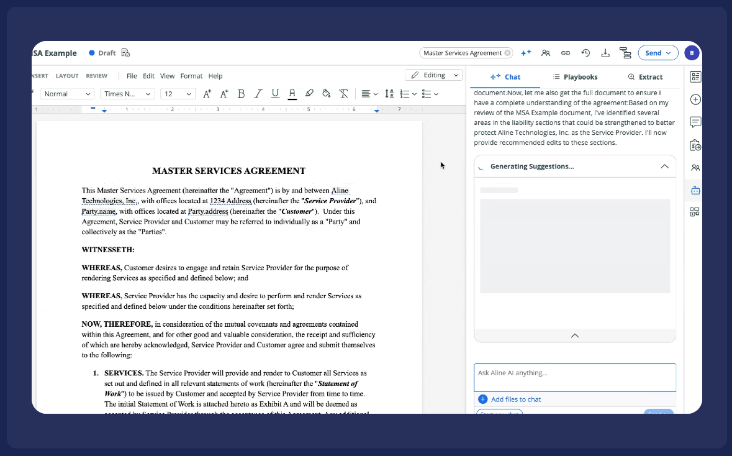The width and height of the screenshot is (732, 456).
Task: Click the right indent marker on ruler
Action: [x=377, y=110]
